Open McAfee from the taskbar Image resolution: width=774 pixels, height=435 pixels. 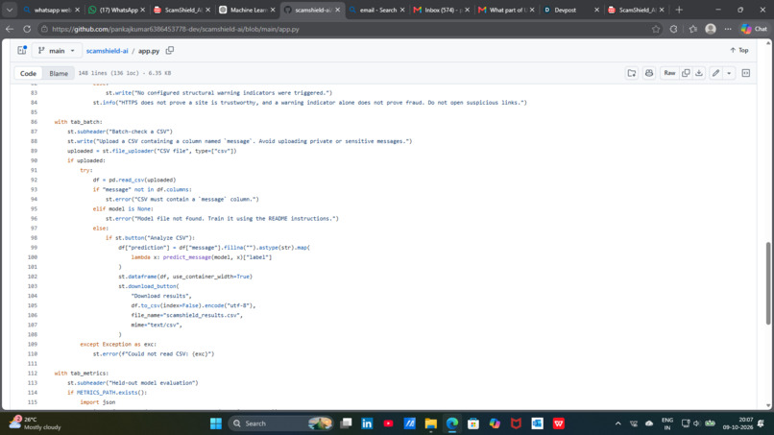coord(516,423)
